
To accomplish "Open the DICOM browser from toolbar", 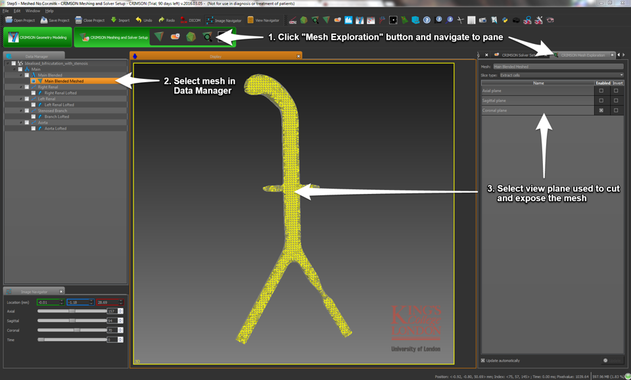I will 191,20.
